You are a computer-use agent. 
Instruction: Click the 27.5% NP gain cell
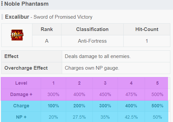point(79,117)
